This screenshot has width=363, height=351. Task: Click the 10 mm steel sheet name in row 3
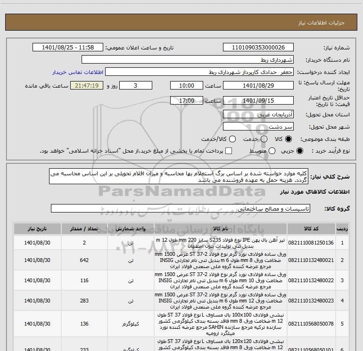click(221, 280)
